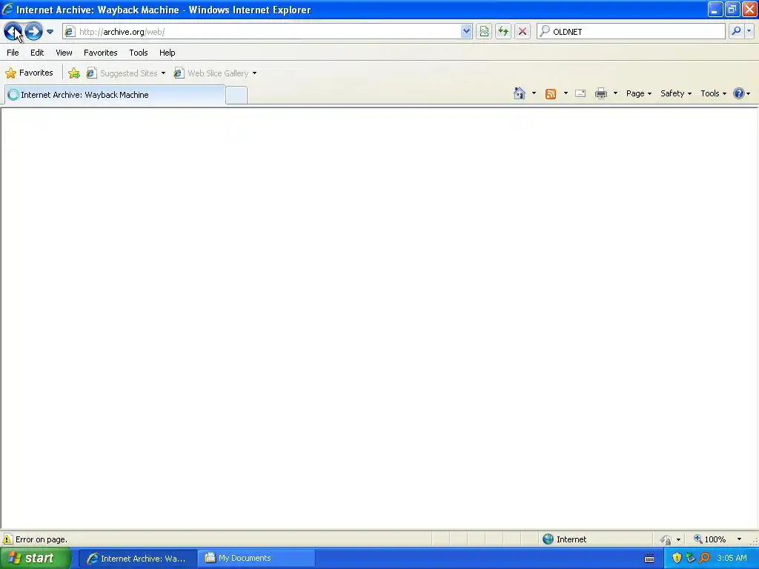This screenshot has width=759, height=569.
Task: Open the recent pages dropdown arrow
Action: pos(50,32)
